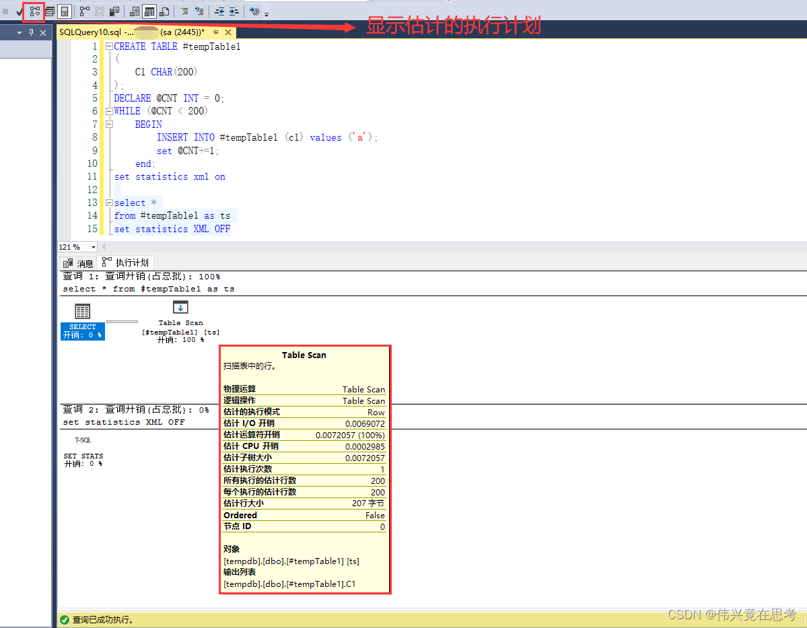
Task: Click 'from #tempTable1 as ts' line
Action: pos(172,215)
